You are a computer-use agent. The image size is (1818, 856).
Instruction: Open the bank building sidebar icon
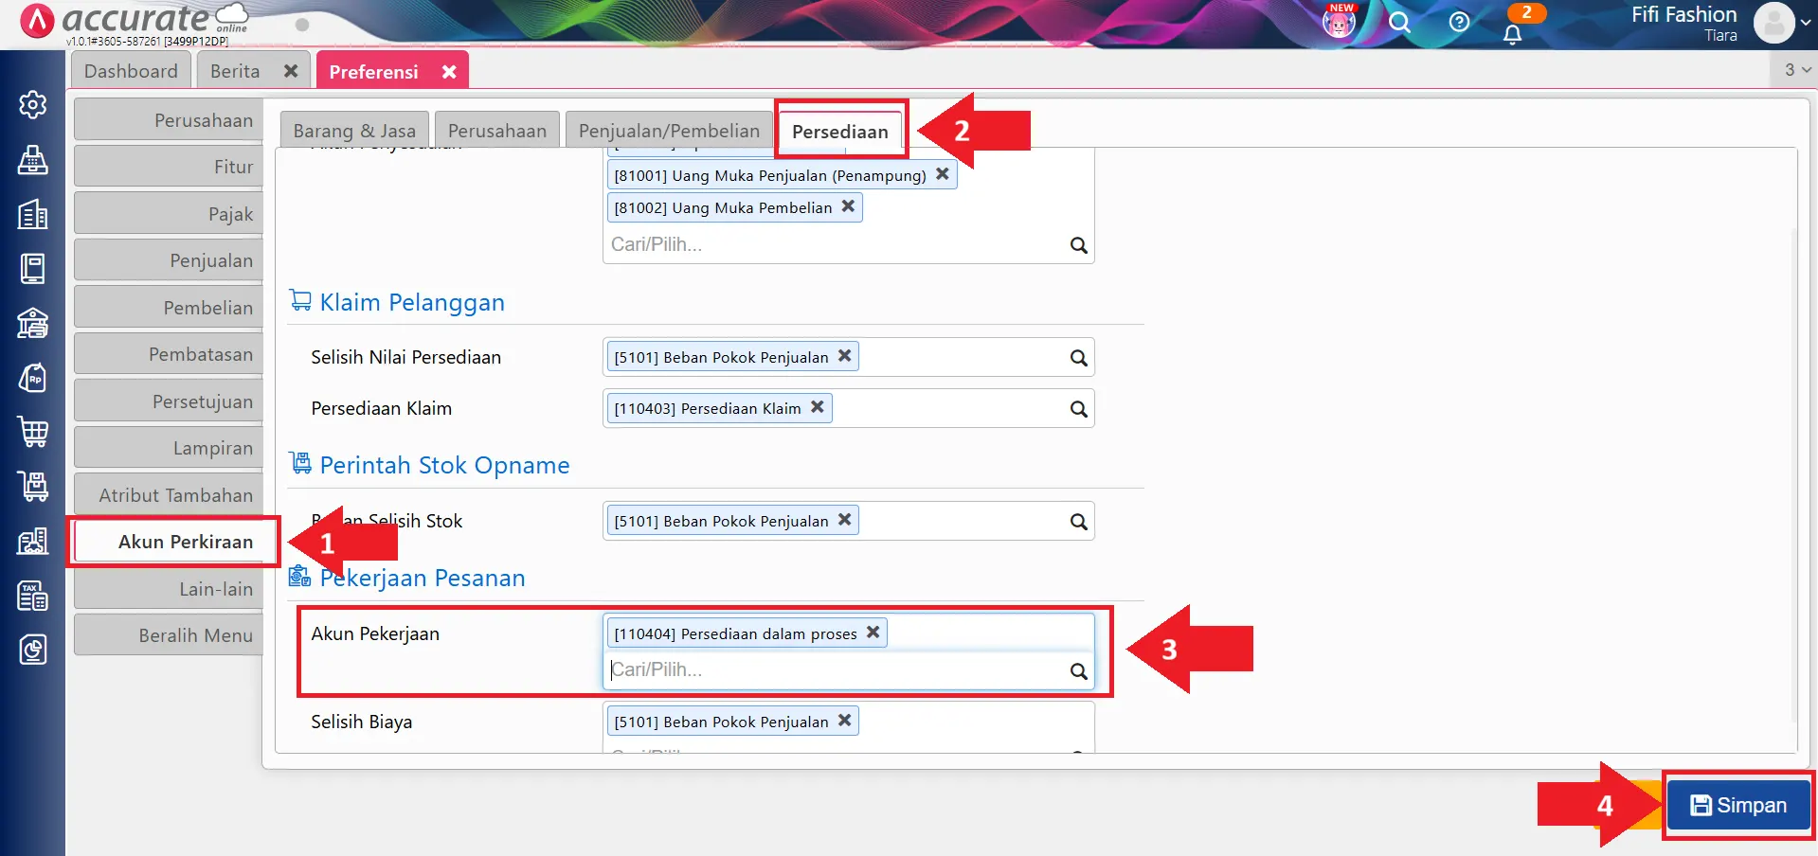(x=33, y=323)
